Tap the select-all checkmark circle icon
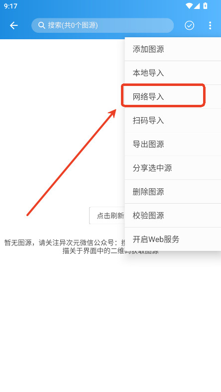Viewport: 221px width, 392px height. pyautogui.click(x=190, y=25)
